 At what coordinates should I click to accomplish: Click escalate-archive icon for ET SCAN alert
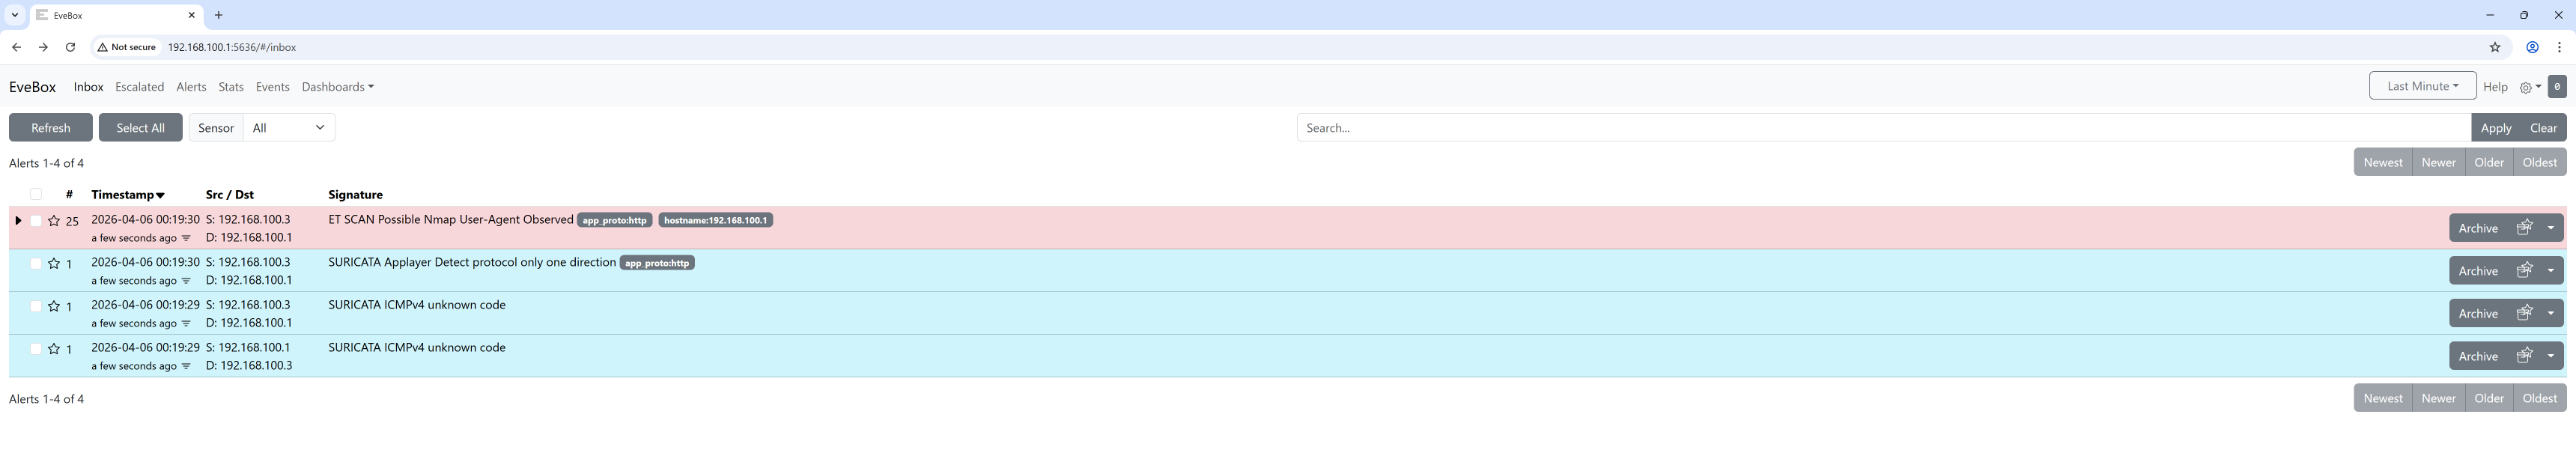click(x=2524, y=228)
